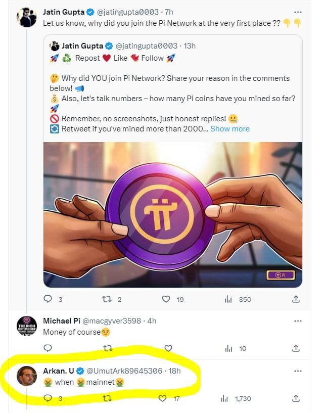Open the share menu on Arkan. U's reply

296,399
